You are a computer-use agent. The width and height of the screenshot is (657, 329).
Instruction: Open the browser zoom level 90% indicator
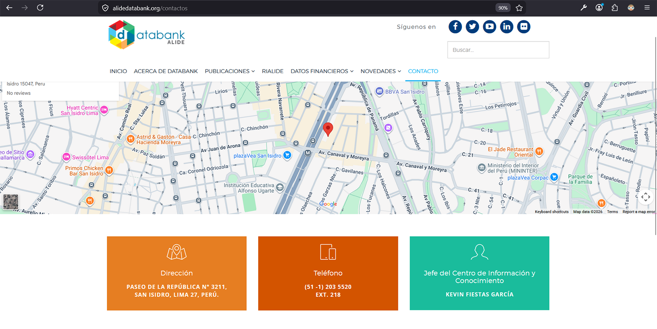pos(503,8)
